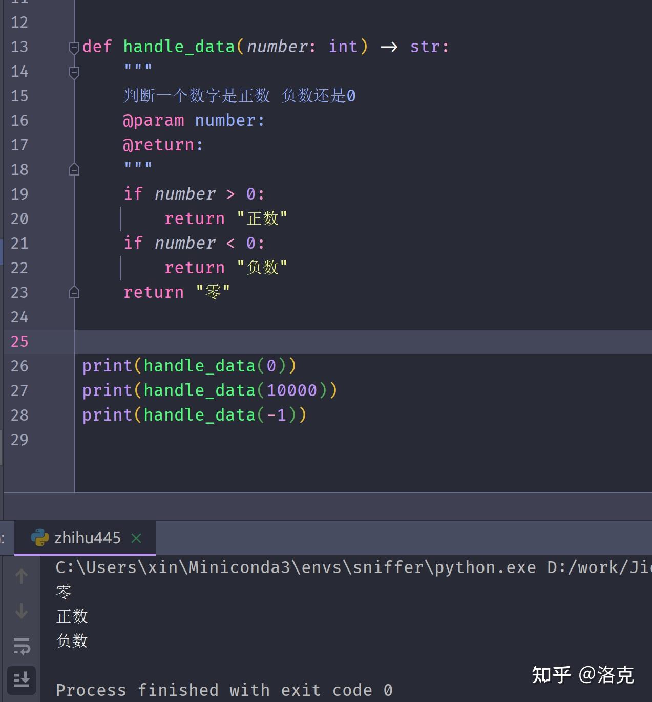Viewport: 652px width, 702px height.
Task: Click the down arrow in run toolbar
Action: [x=22, y=611]
